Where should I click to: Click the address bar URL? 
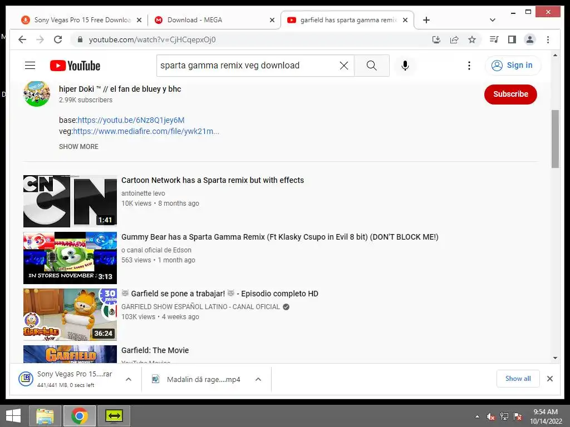tap(153, 39)
